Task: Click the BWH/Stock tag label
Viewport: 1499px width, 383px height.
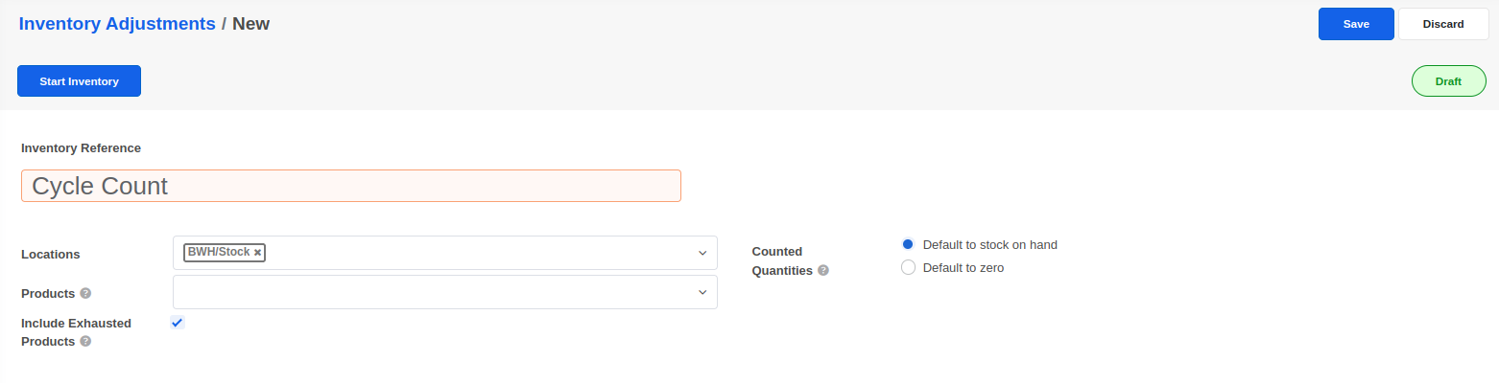Action: click(x=219, y=253)
